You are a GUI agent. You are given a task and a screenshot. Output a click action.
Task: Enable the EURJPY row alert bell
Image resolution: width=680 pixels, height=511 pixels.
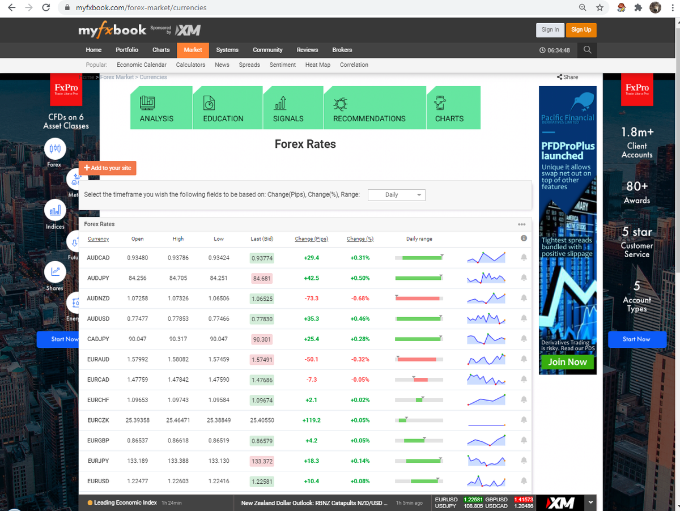coord(523,461)
